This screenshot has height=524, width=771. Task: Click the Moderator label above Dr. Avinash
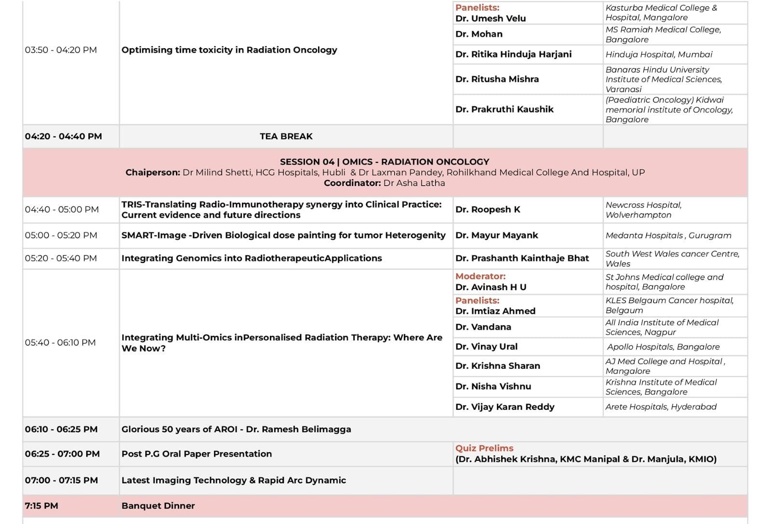click(x=480, y=276)
